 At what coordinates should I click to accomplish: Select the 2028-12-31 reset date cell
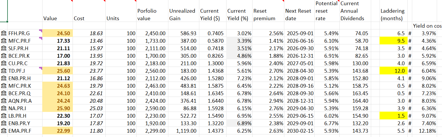click(x=299, y=101)
